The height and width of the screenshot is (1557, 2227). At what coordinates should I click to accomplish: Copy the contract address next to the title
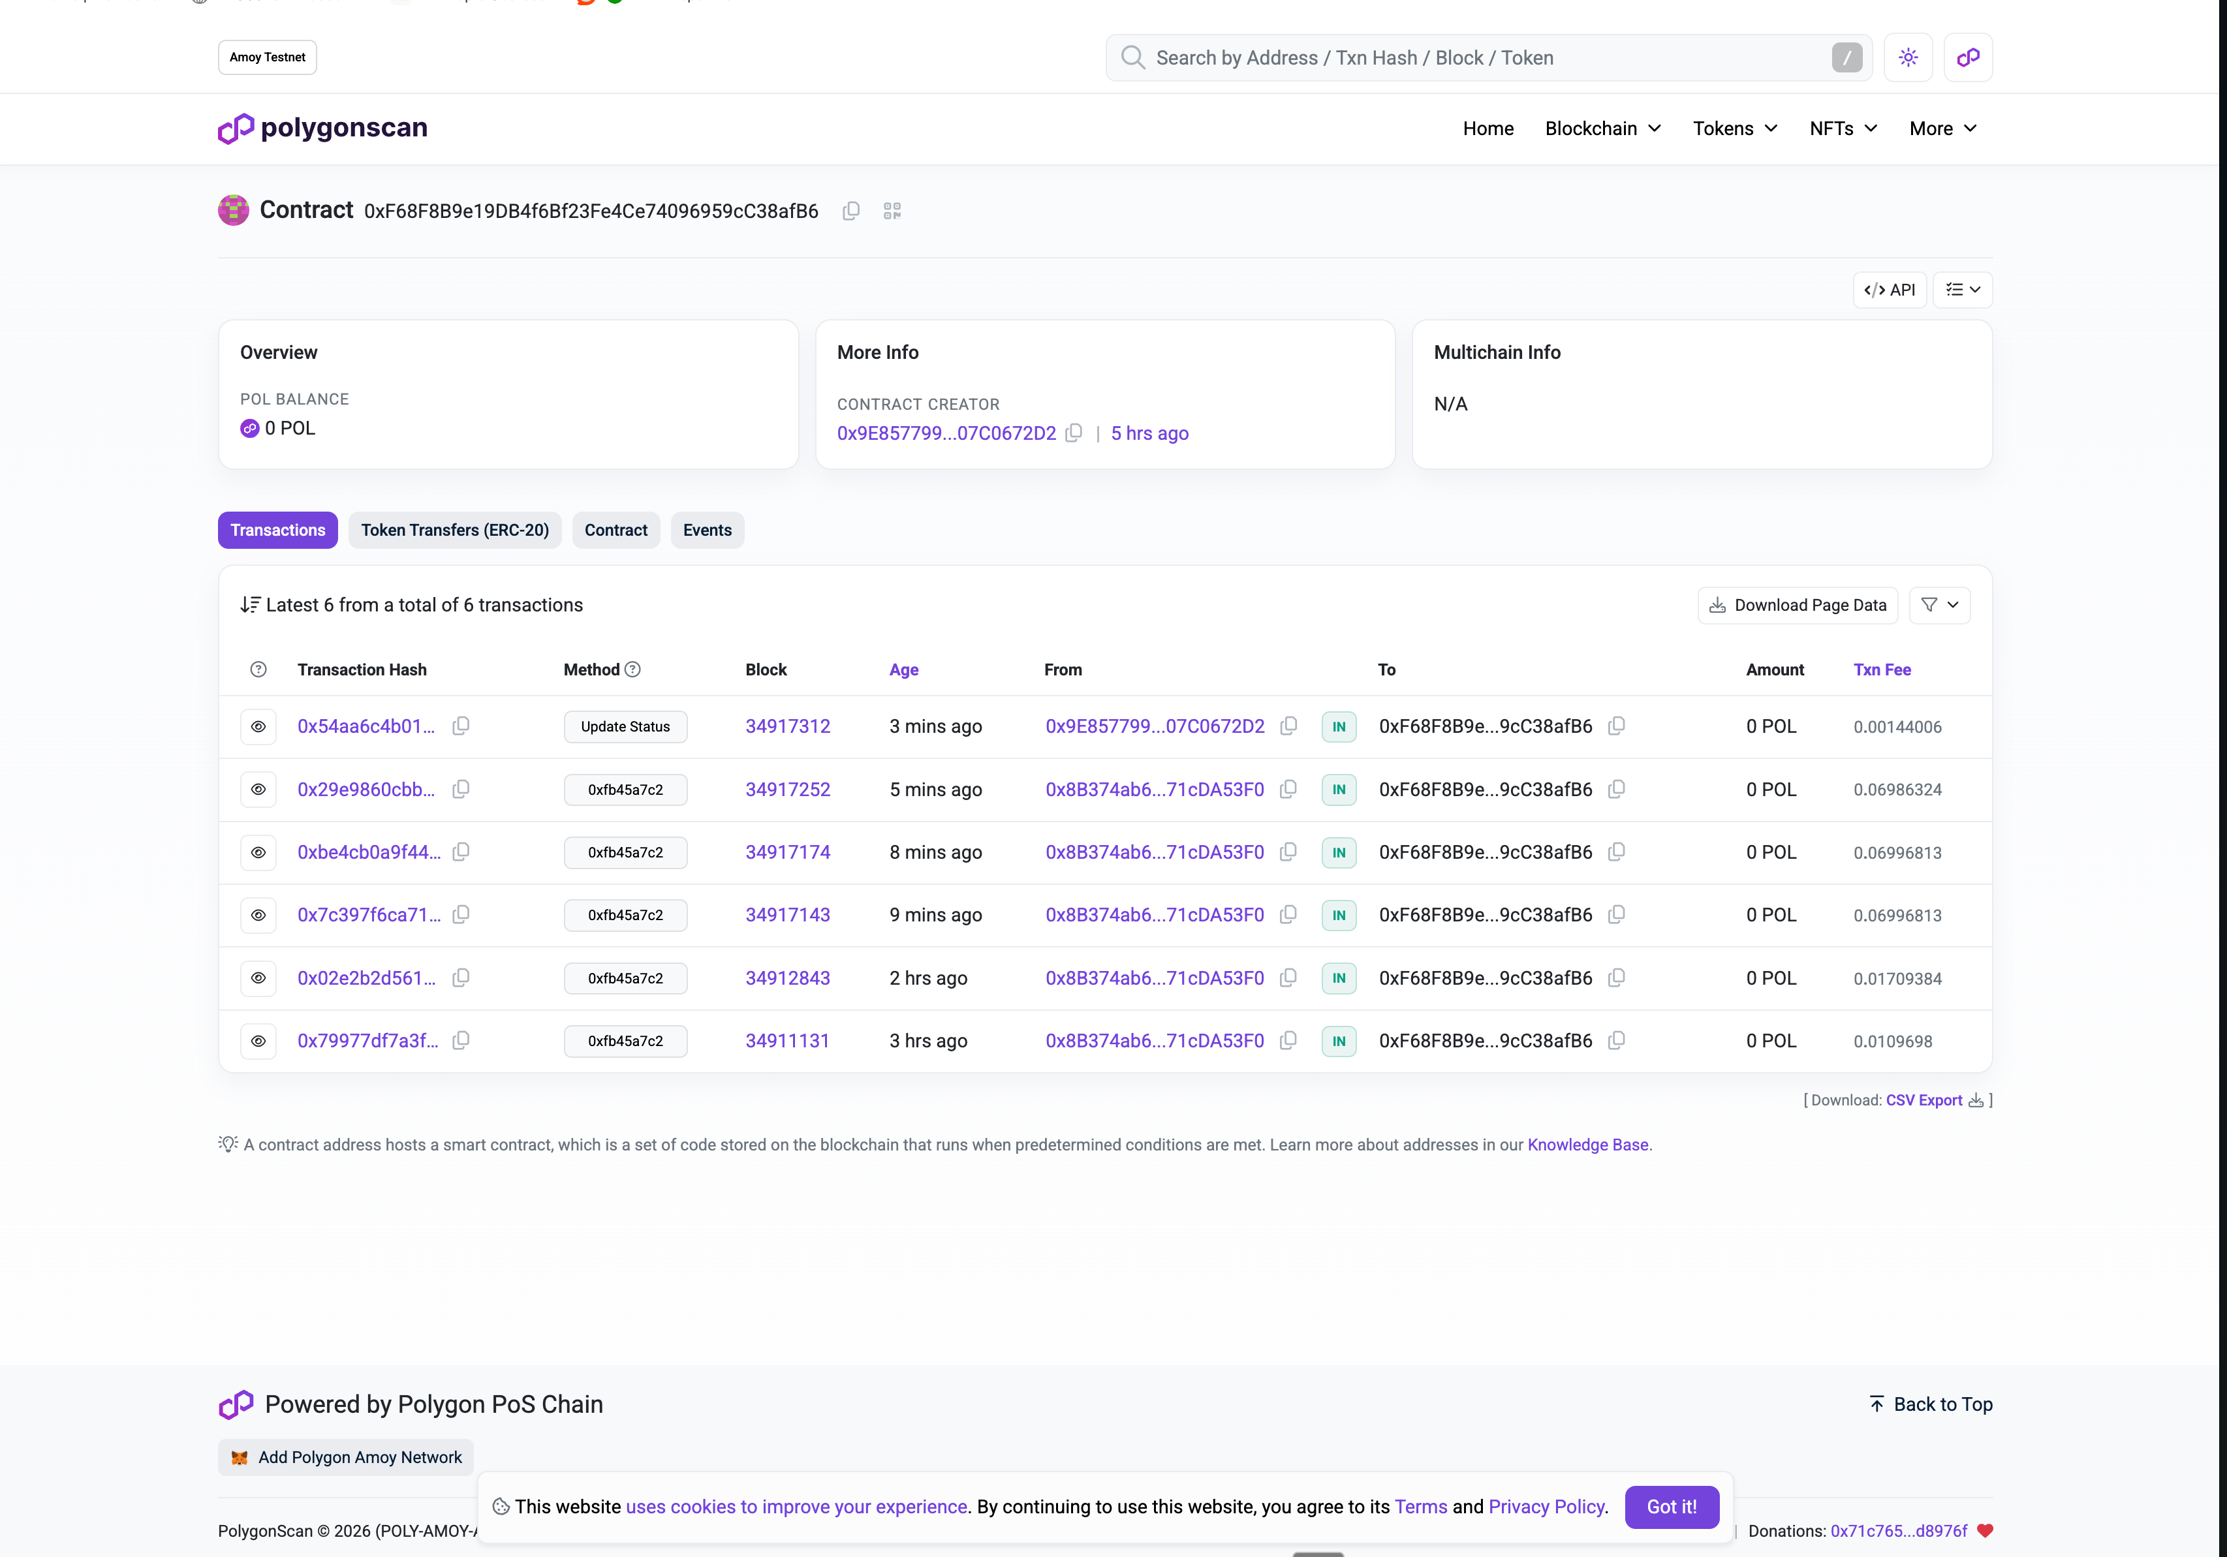tap(850, 210)
